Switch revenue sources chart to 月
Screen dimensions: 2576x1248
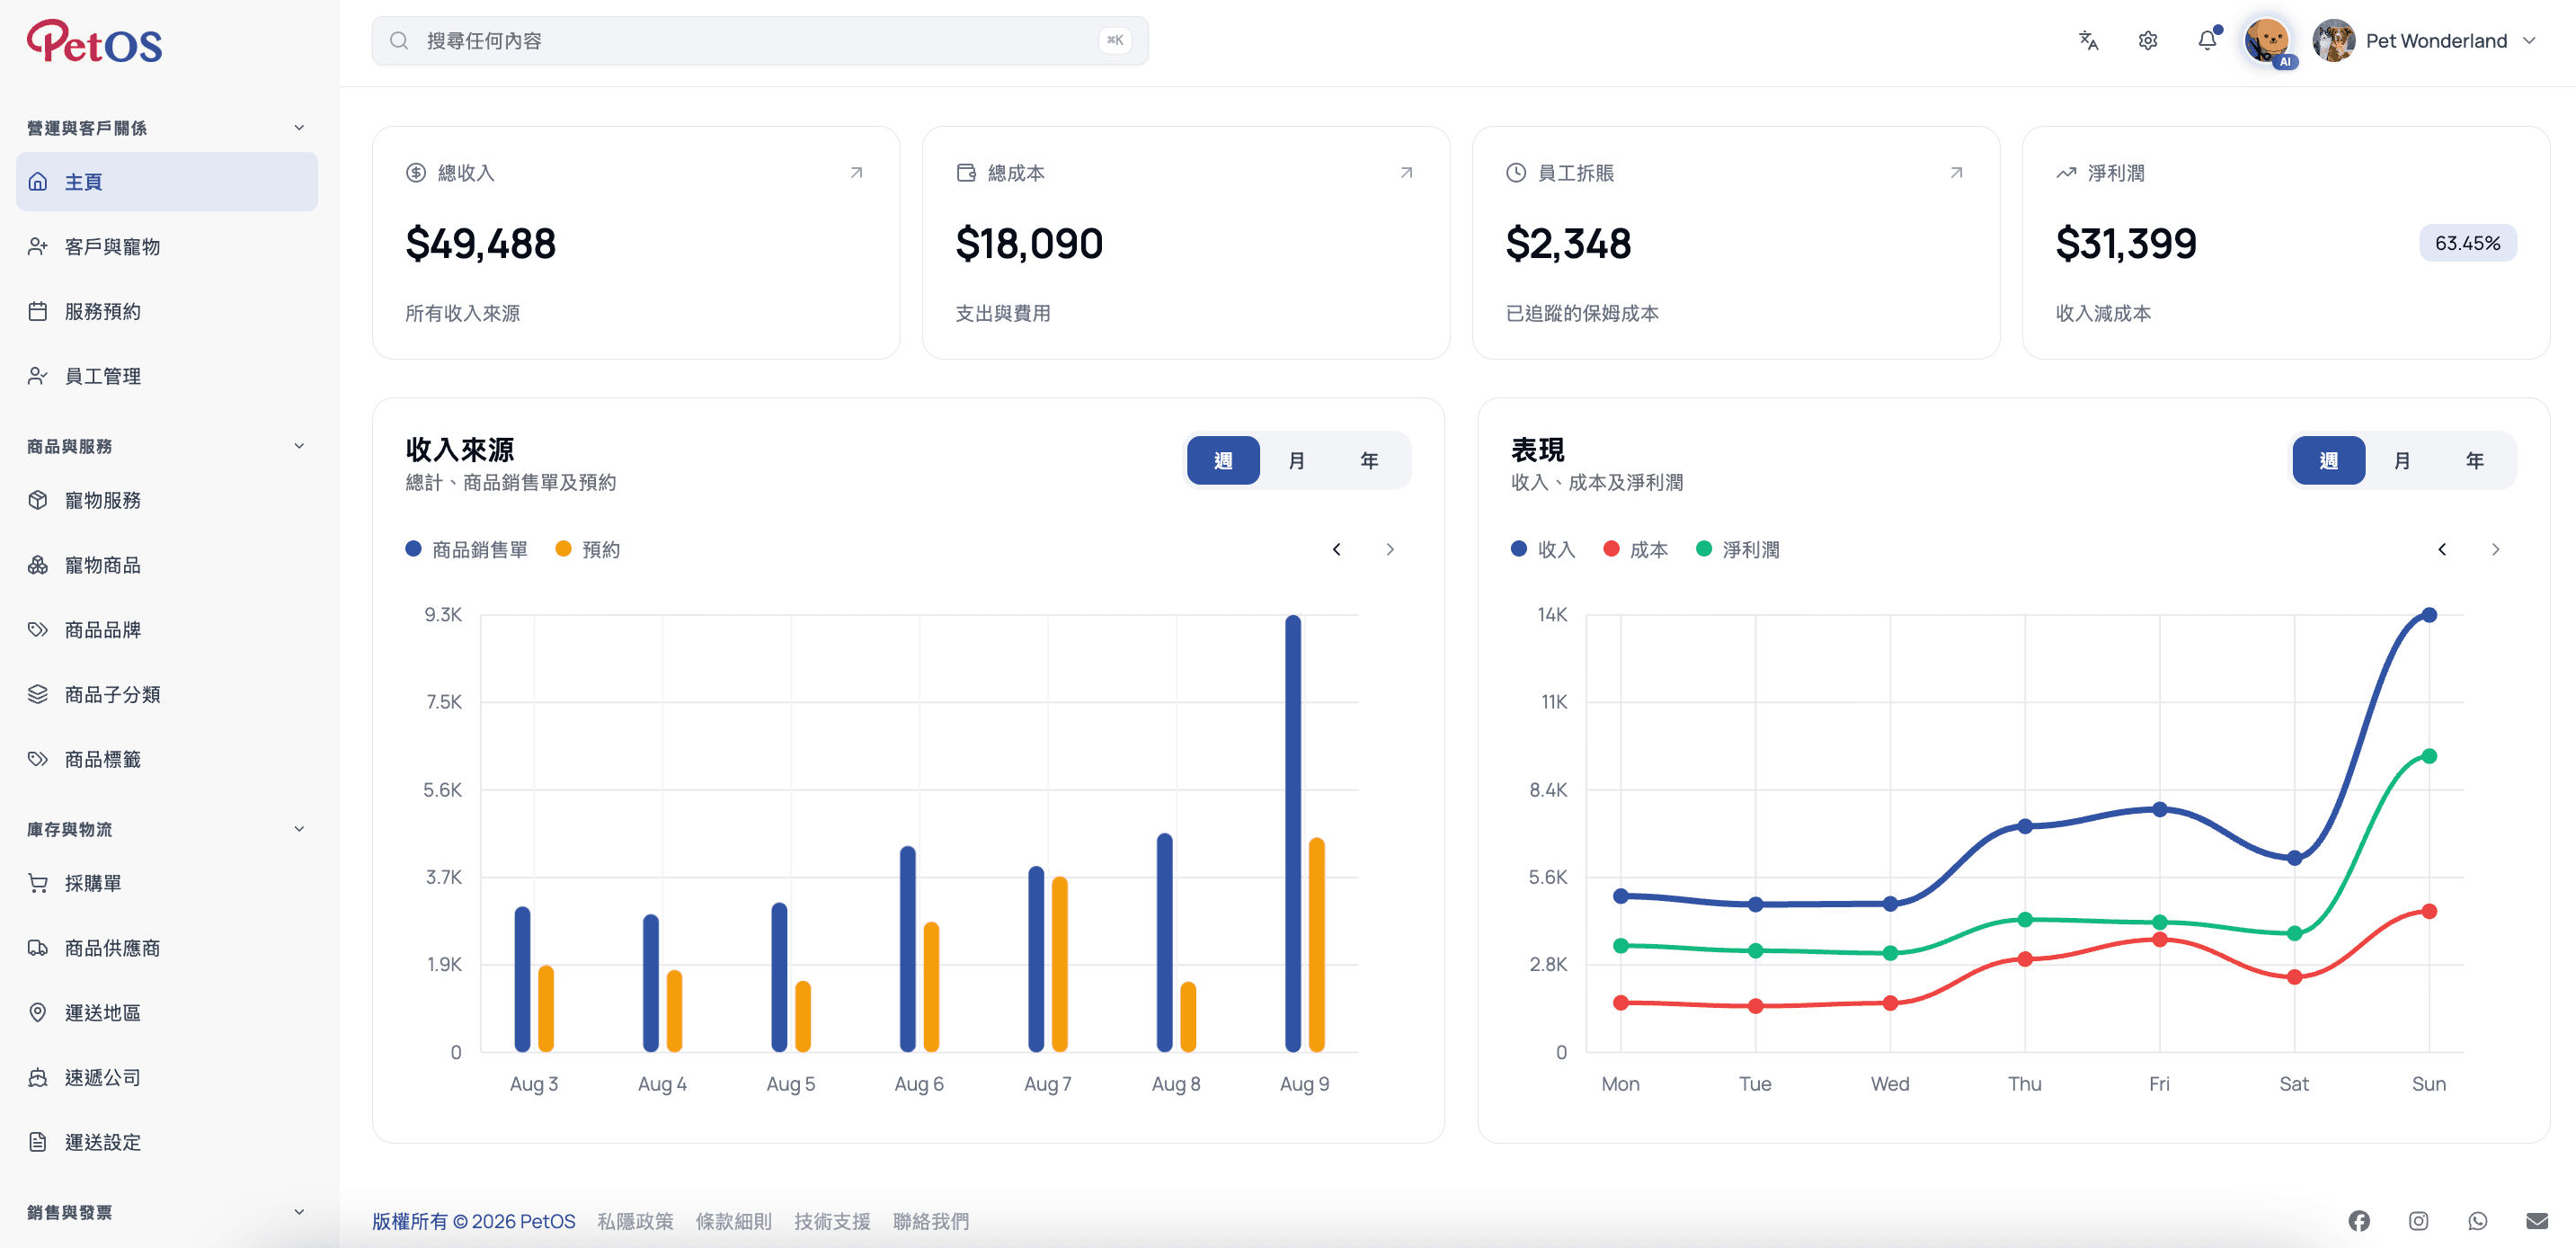click(1296, 461)
